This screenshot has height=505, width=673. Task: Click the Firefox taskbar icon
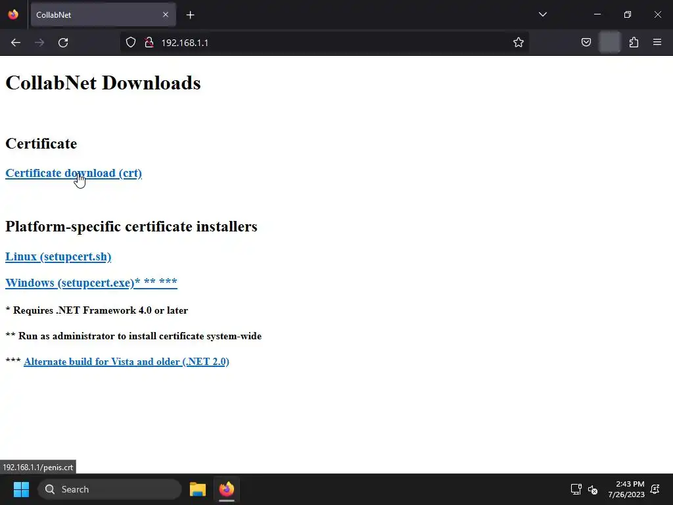tap(227, 489)
